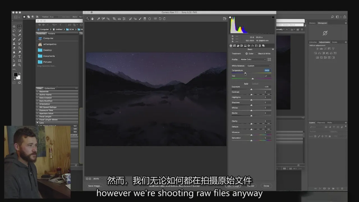
Task: Open the Effects (fx) panel tab
Action: 252,45
